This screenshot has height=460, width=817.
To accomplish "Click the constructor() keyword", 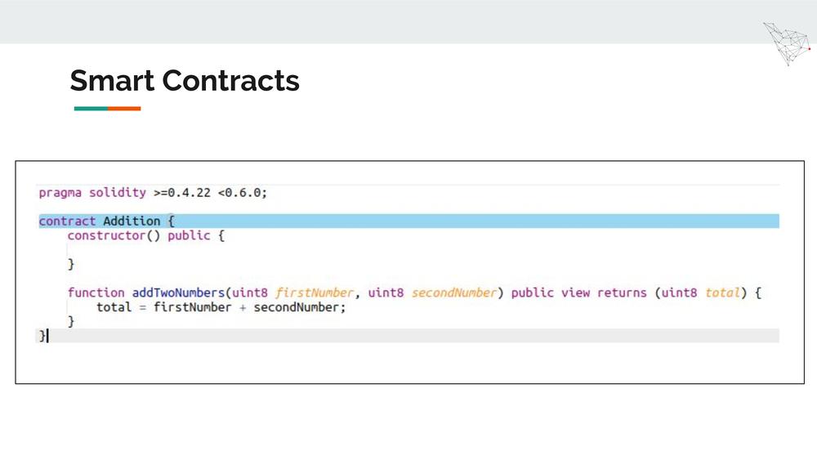I will click(114, 235).
